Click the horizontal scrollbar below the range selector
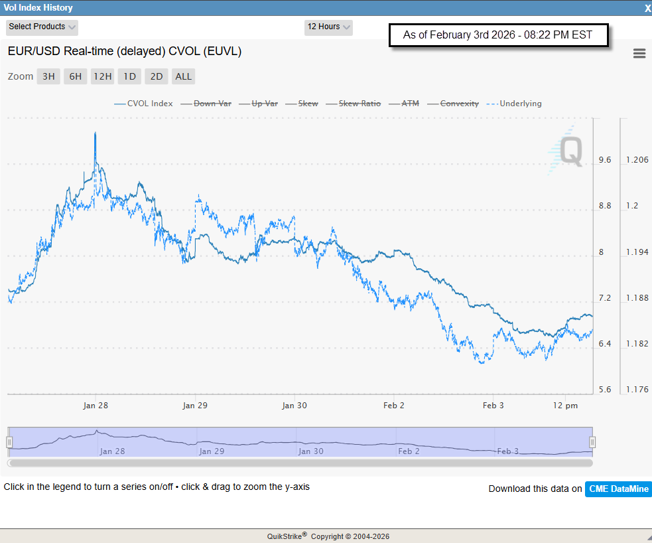This screenshot has height=543, width=652. point(298,463)
